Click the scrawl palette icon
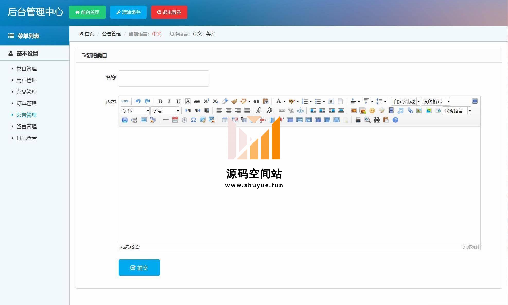The height and width of the screenshot is (305, 508). click(382, 111)
